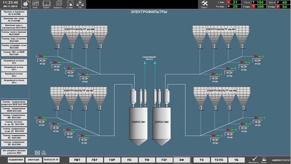Click left arrow for №7 hopper 1 valve
291x164 pixels.
click(x=39, y=122)
